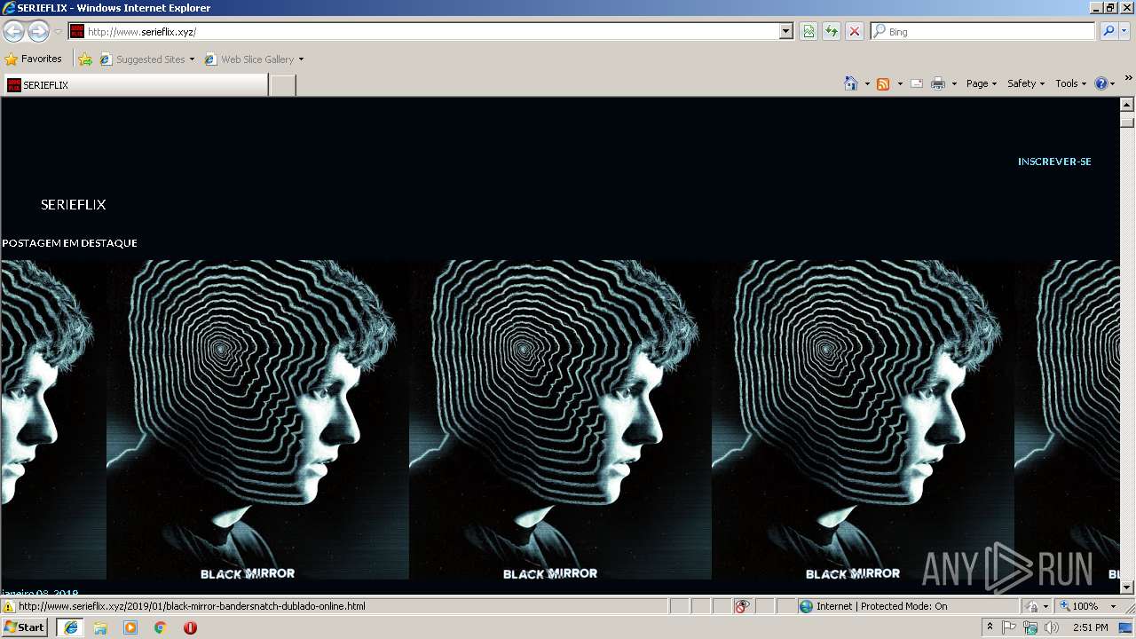
Task: Click the status bar warning icon
Action: pos(9,606)
